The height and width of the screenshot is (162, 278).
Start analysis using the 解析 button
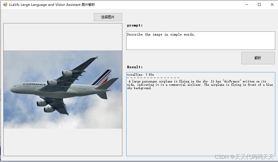click(258, 58)
